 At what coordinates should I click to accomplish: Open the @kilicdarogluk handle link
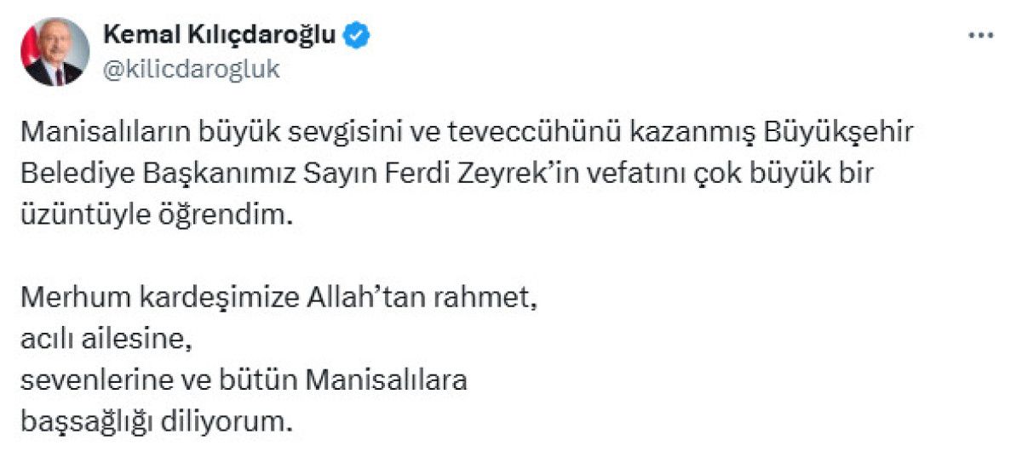[191, 70]
